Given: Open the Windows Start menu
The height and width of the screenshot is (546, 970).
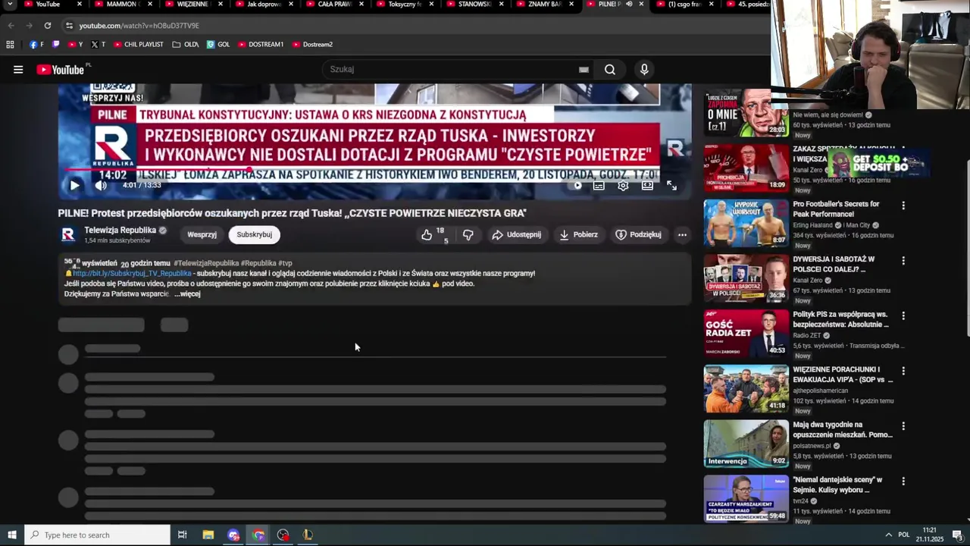Looking at the screenshot, I should 11,535.
